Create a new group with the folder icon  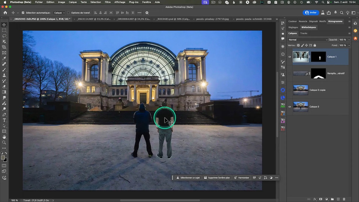tap(332, 199)
